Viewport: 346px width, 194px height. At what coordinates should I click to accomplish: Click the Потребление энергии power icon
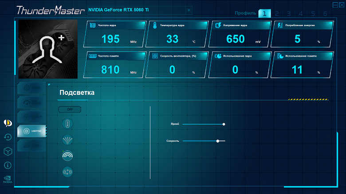(x=280, y=25)
